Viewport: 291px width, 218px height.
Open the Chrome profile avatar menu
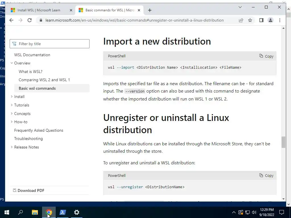coord(271,20)
